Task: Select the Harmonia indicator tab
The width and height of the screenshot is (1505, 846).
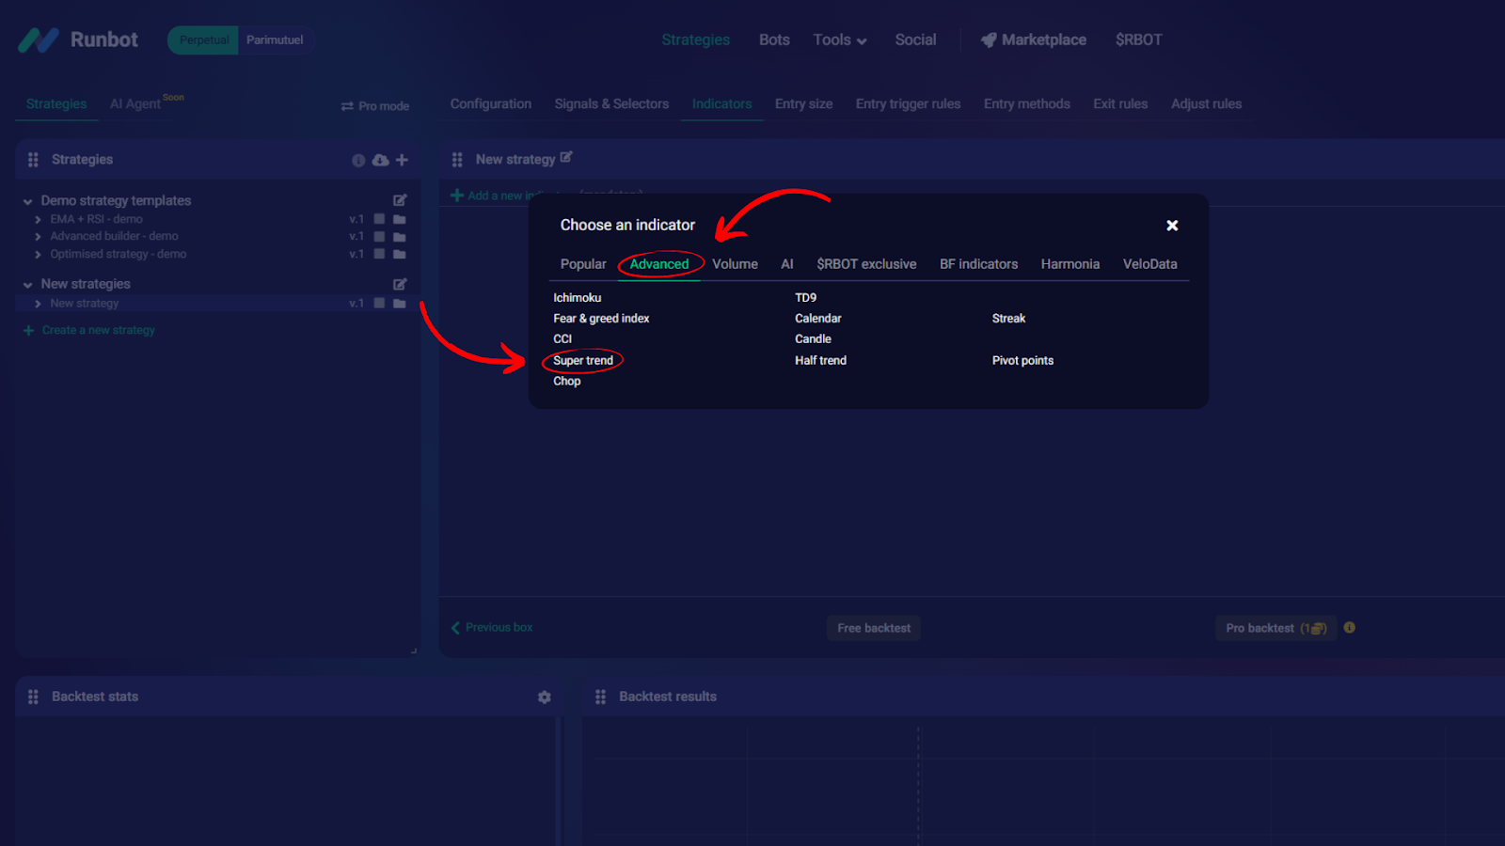Action: coord(1070,264)
